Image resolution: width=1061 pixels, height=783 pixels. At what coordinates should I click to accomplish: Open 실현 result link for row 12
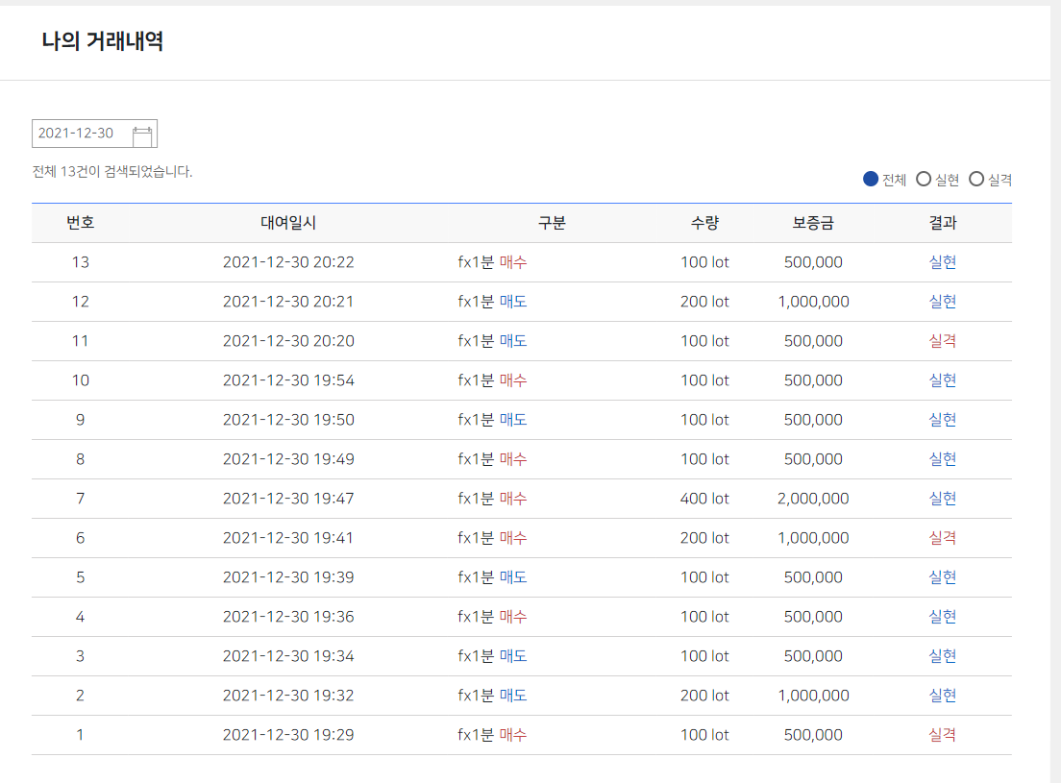[x=943, y=302]
